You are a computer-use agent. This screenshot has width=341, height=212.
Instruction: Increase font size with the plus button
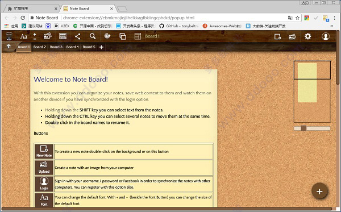pyautogui.click(x=35, y=34)
